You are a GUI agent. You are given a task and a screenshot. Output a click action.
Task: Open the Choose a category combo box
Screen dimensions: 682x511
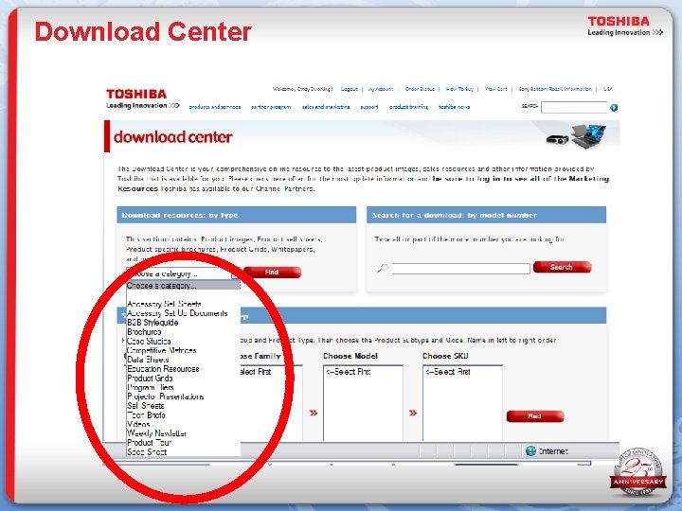(182, 273)
